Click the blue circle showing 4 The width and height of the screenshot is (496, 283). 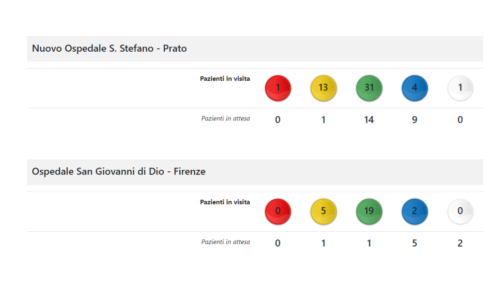tap(415, 88)
